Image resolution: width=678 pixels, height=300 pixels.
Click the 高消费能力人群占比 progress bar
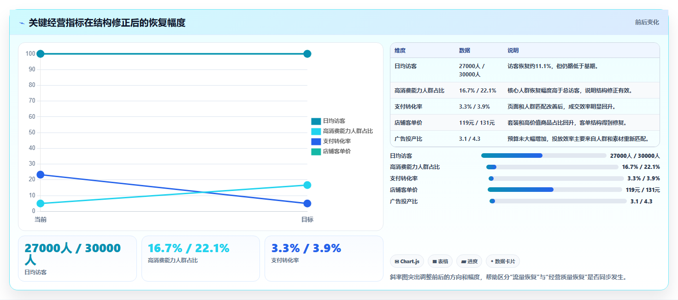pos(552,167)
